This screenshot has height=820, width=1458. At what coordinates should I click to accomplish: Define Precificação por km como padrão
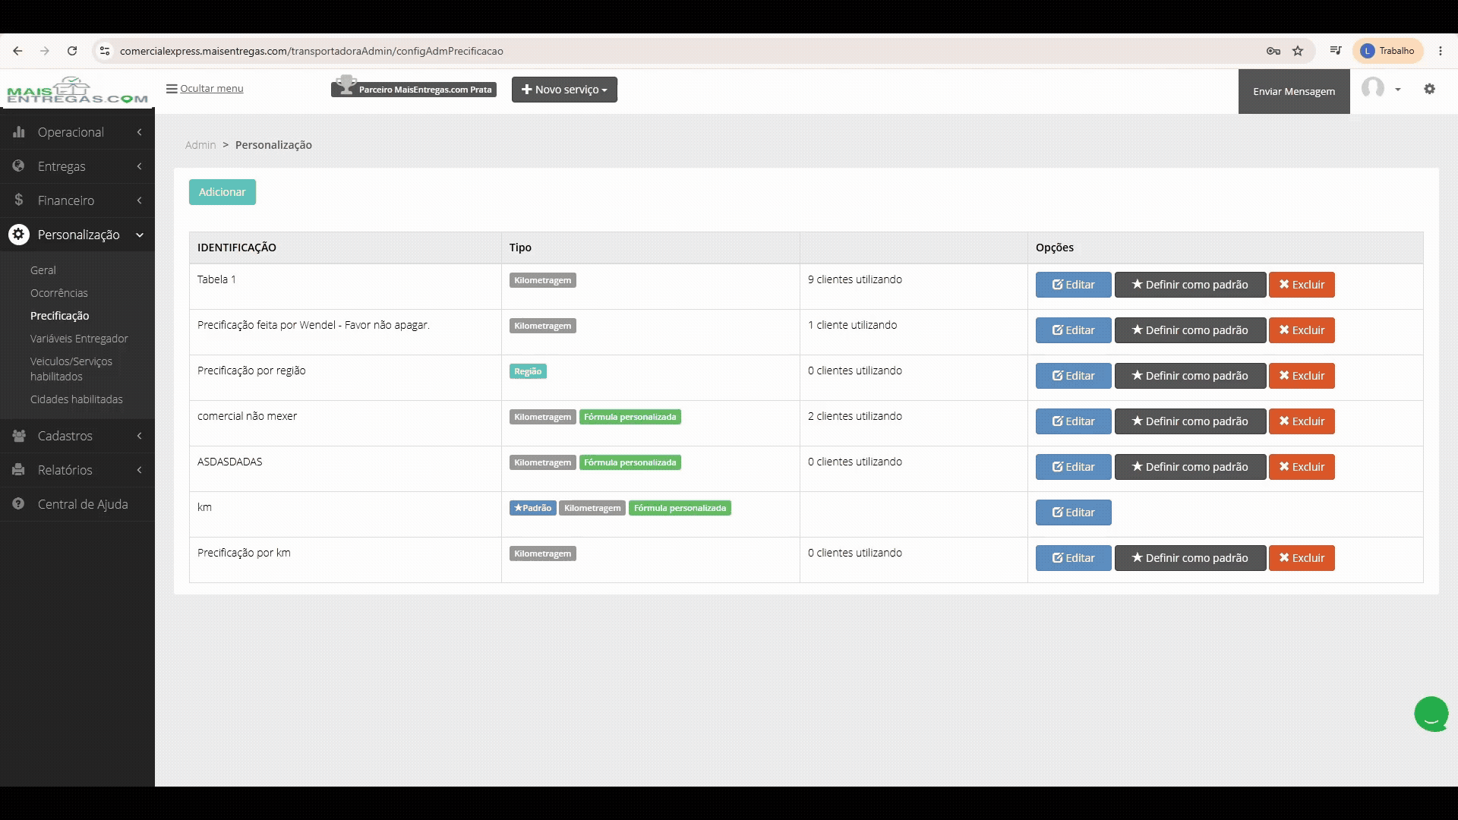pyautogui.click(x=1190, y=558)
